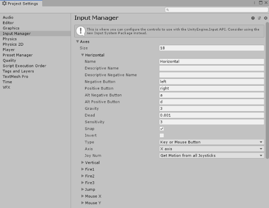
Task: Collapse the Axes foldout
Action: coord(78,42)
